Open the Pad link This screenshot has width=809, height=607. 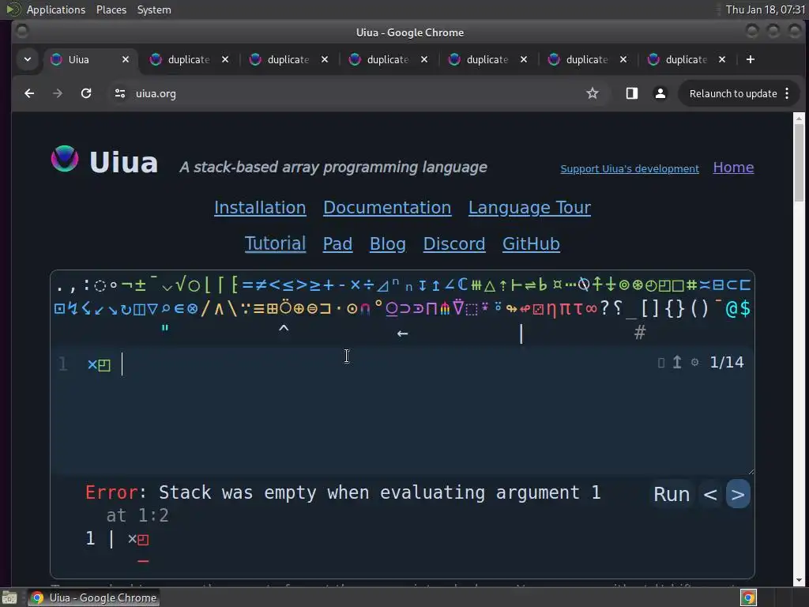(x=337, y=243)
